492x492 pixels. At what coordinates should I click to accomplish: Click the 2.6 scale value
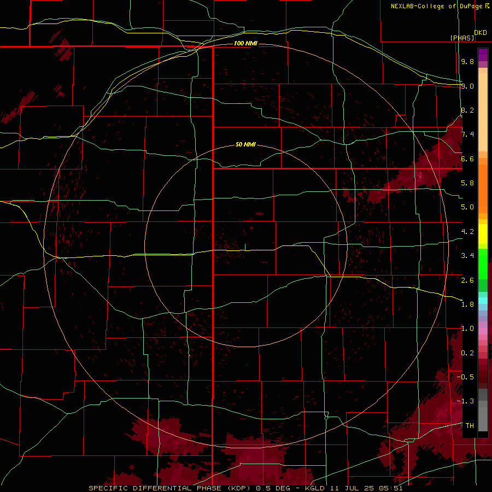pyautogui.click(x=467, y=280)
